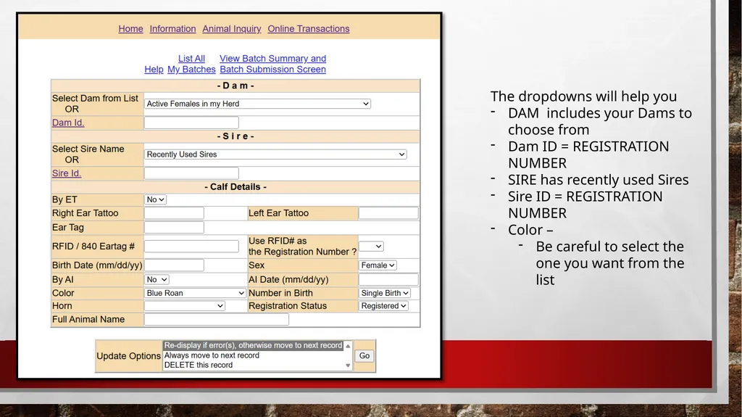742x417 pixels.
Task: Click the Birth Date input field
Action: click(x=174, y=265)
